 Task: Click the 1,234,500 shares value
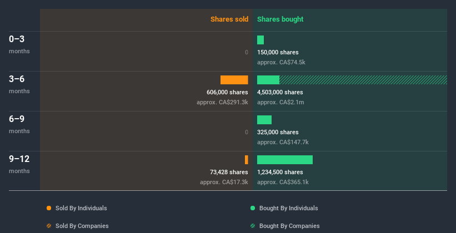tap(280, 173)
